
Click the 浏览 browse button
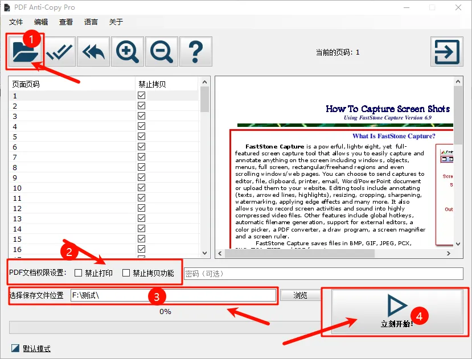(x=300, y=295)
